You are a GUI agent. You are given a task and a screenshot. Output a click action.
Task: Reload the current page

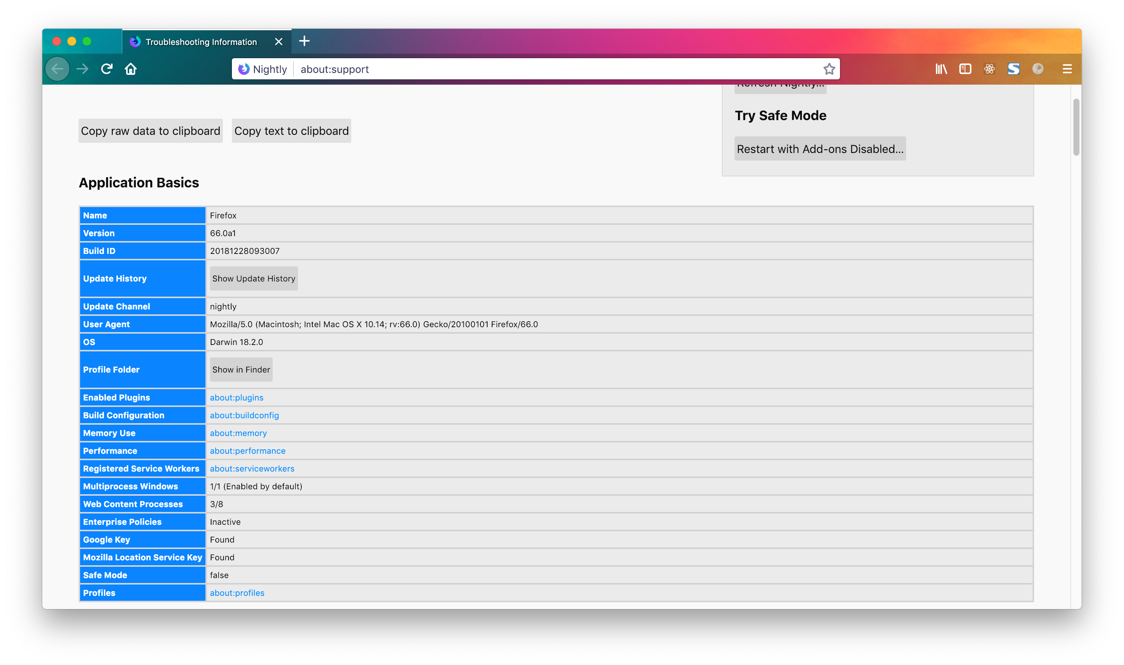107,69
